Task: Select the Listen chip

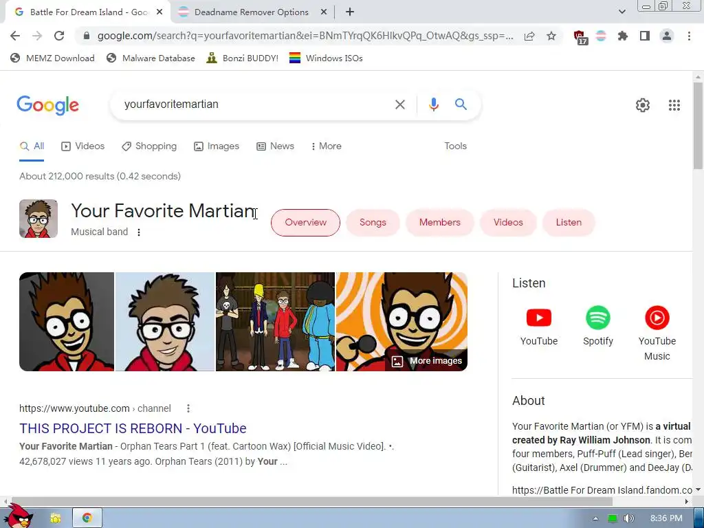Action: click(x=569, y=223)
